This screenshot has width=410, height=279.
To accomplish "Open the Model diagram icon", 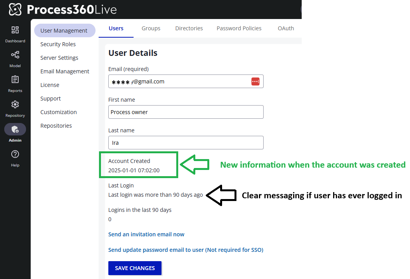I will (x=15, y=55).
